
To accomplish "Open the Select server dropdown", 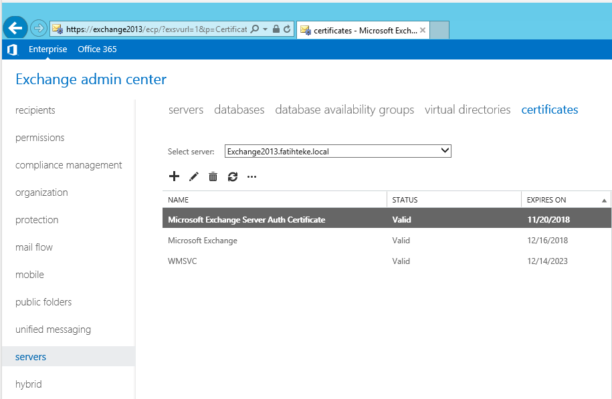I will coord(338,152).
